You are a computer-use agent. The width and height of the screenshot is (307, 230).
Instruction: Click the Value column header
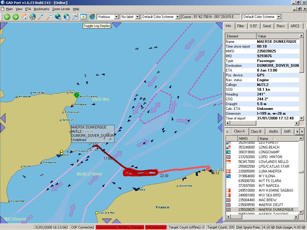[x=278, y=36]
